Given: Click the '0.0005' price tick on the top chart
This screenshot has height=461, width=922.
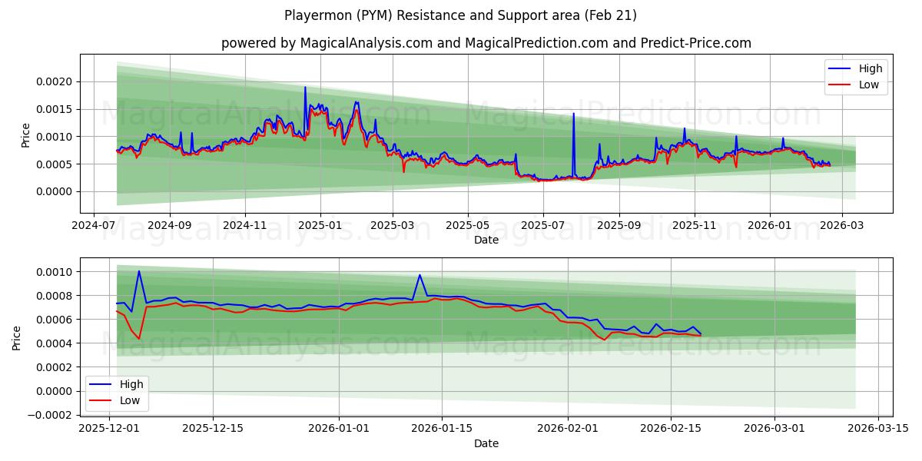Looking at the screenshot, I should [x=55, y=164].
